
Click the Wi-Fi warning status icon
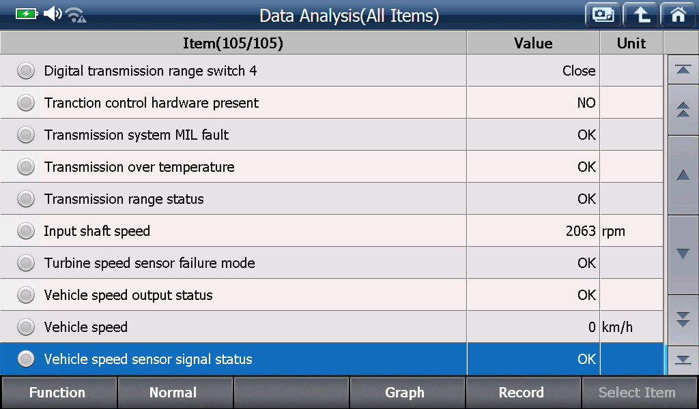pyautogui.click(x=75, y=15)
